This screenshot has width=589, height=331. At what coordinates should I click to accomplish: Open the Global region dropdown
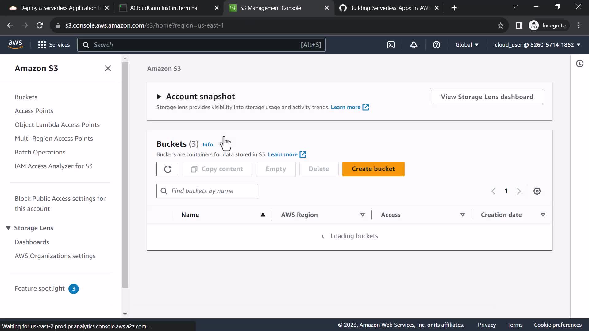pos(467,45)
